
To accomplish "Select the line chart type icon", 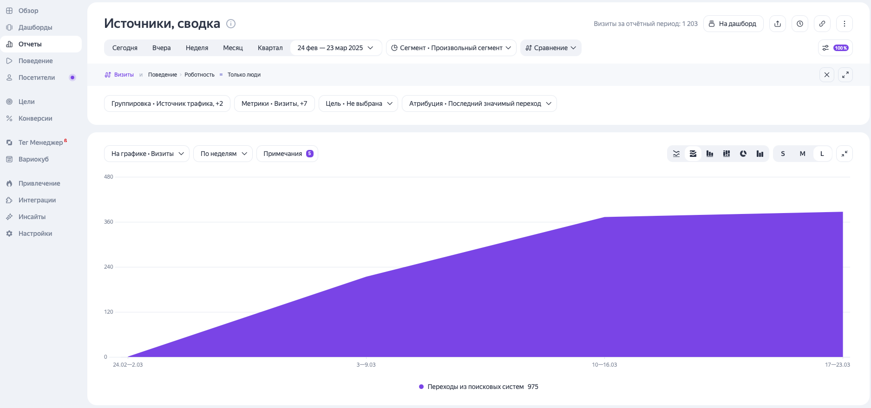I will pos(676,154).
